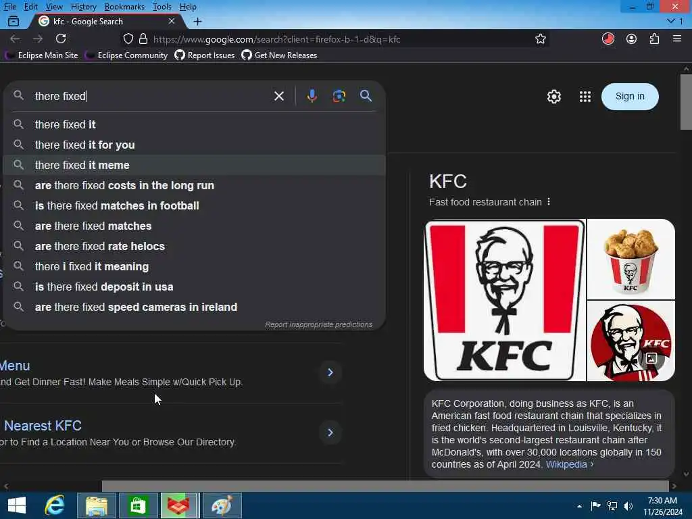The image size is (692, 519).
Task: Open Windows Start button
Action: tap(17, 505)
